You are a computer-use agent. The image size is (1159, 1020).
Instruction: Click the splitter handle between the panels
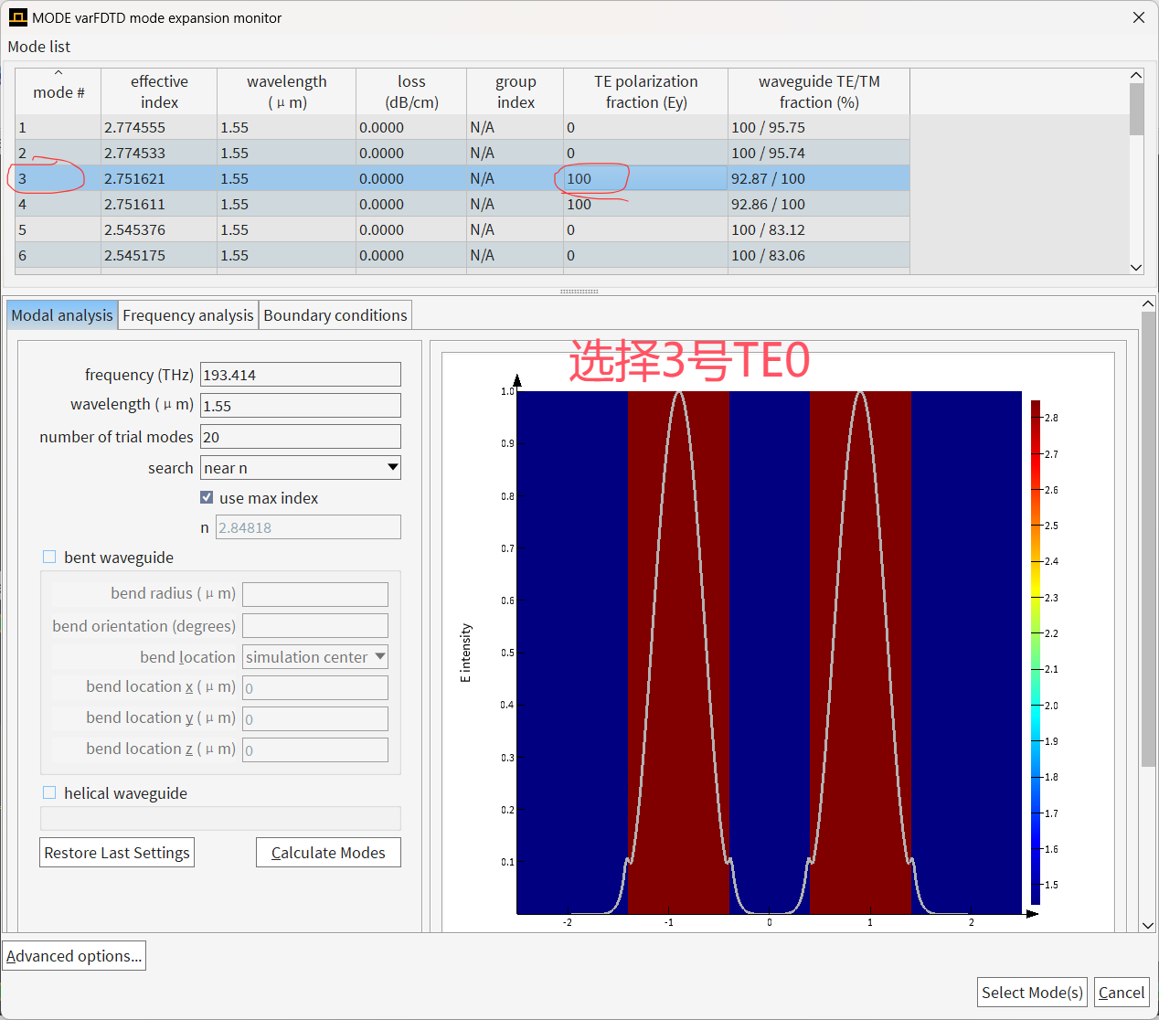pyautogui.click(x=579, y=292)
